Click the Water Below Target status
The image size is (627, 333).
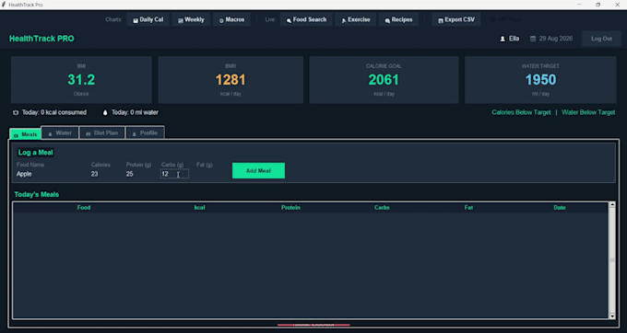[588, 112]
